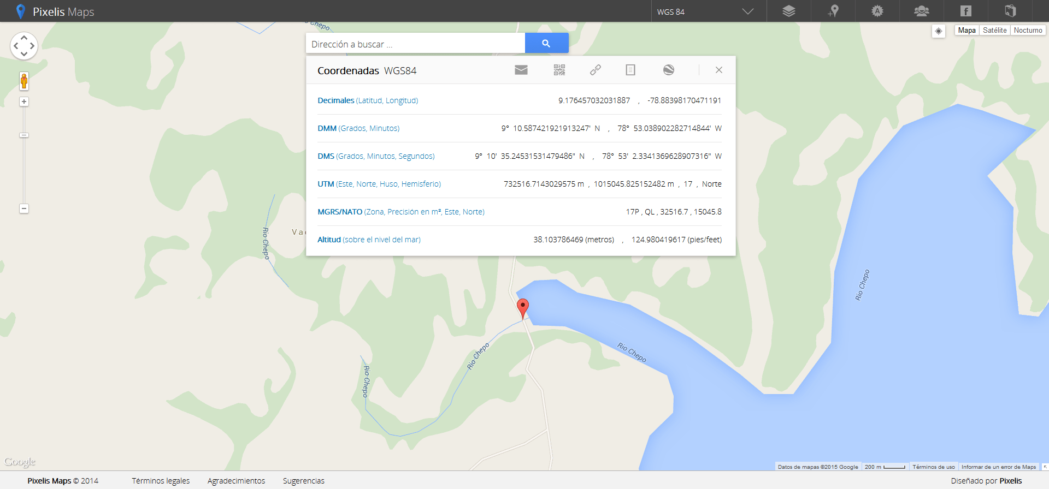Click the 200 m map scale indicator
1049x489 pixels.
[885, 467]
